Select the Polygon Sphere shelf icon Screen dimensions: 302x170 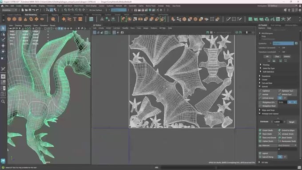9,19
